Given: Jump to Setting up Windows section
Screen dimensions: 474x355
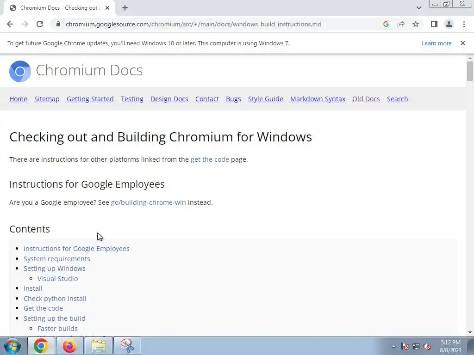Looking at the screenshot, I should 55,269.
